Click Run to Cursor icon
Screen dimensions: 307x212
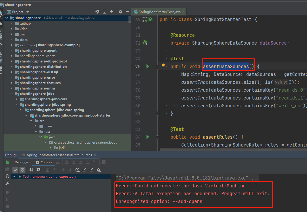click(x=95, y=162)
